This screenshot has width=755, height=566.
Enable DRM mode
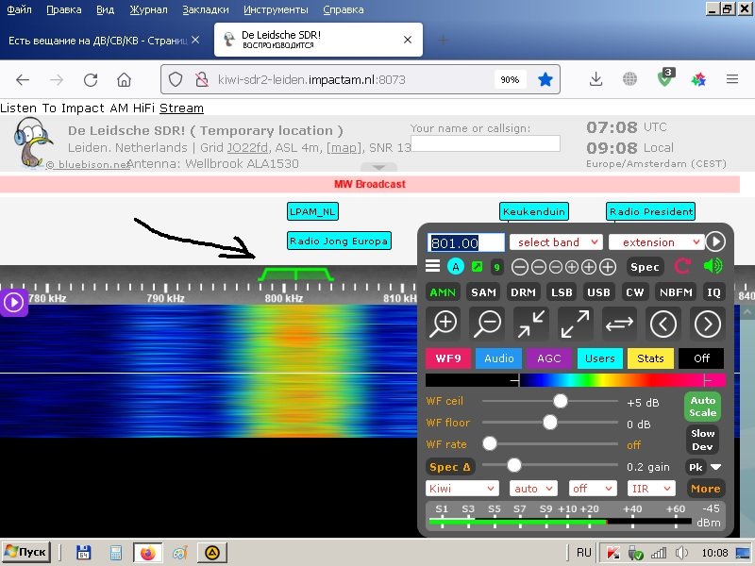tap(523, 292)
